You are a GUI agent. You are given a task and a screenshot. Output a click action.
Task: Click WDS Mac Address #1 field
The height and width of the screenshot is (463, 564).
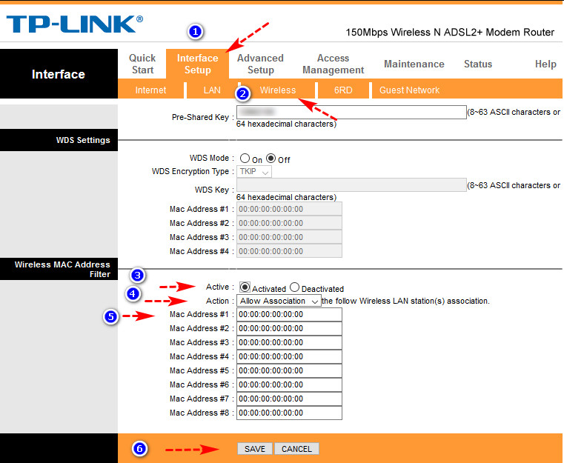pos(289,209)
